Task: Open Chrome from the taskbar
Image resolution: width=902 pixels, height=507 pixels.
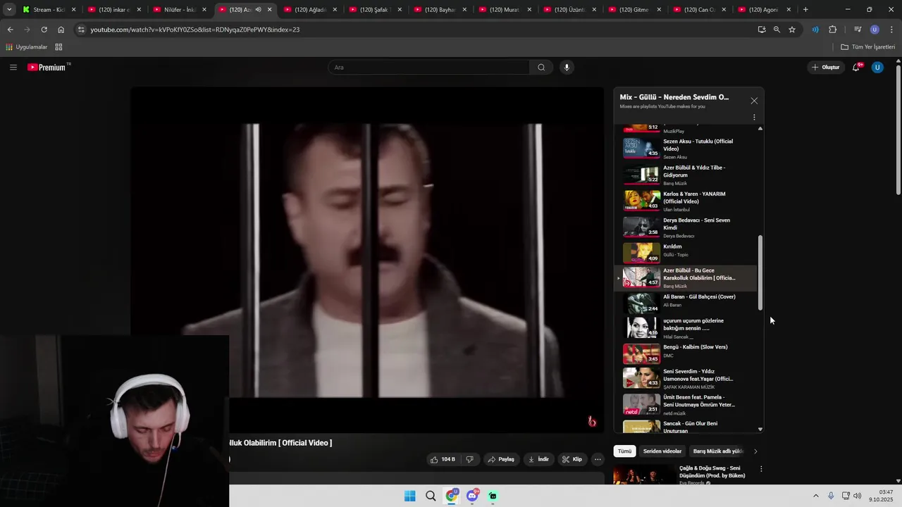Action: click(x=452, y=496)
